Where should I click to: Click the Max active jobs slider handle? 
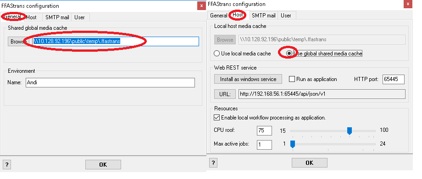pos(293,144)
